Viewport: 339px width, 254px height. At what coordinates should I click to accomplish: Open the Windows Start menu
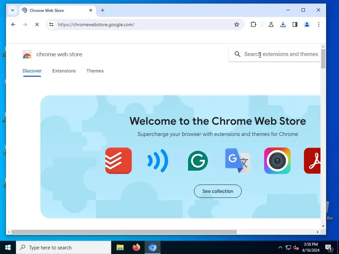[8, 247]
